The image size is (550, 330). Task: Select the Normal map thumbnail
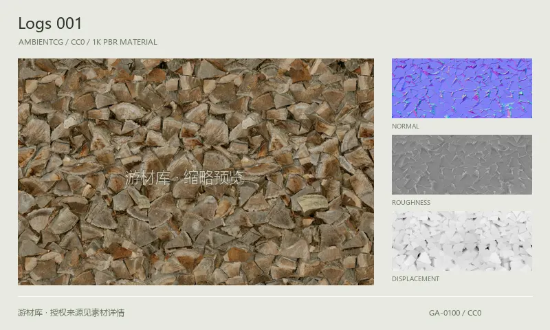click(461, 89)
